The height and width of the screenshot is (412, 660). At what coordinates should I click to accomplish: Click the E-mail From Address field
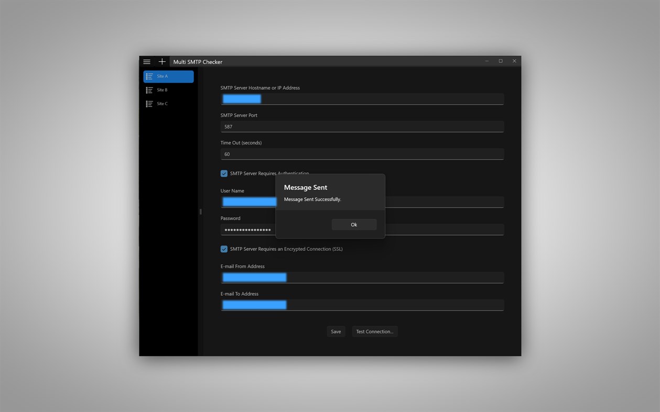pos(362,277)
